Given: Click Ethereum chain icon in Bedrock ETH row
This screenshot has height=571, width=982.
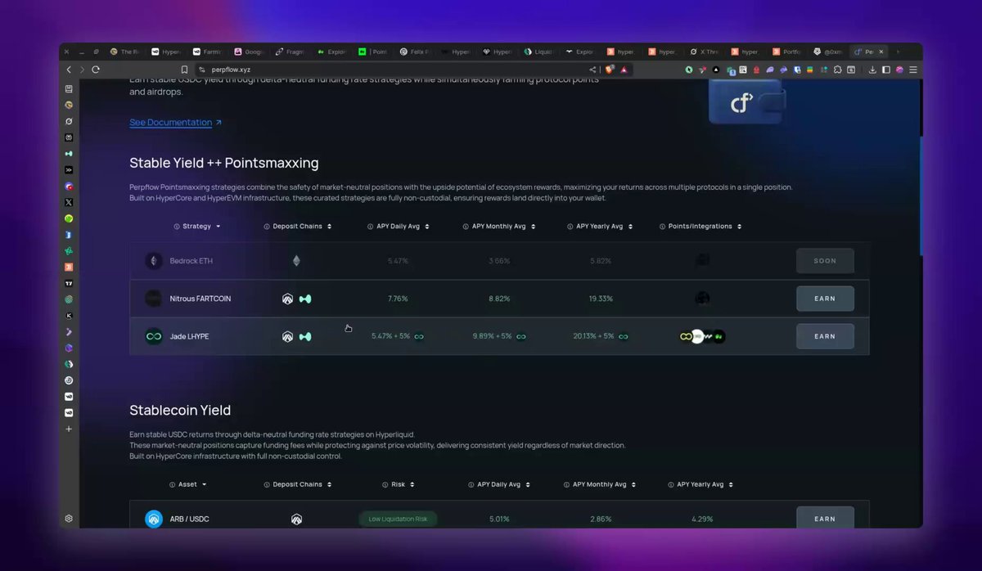Looking at the screenshot, I should pos(296,261).
